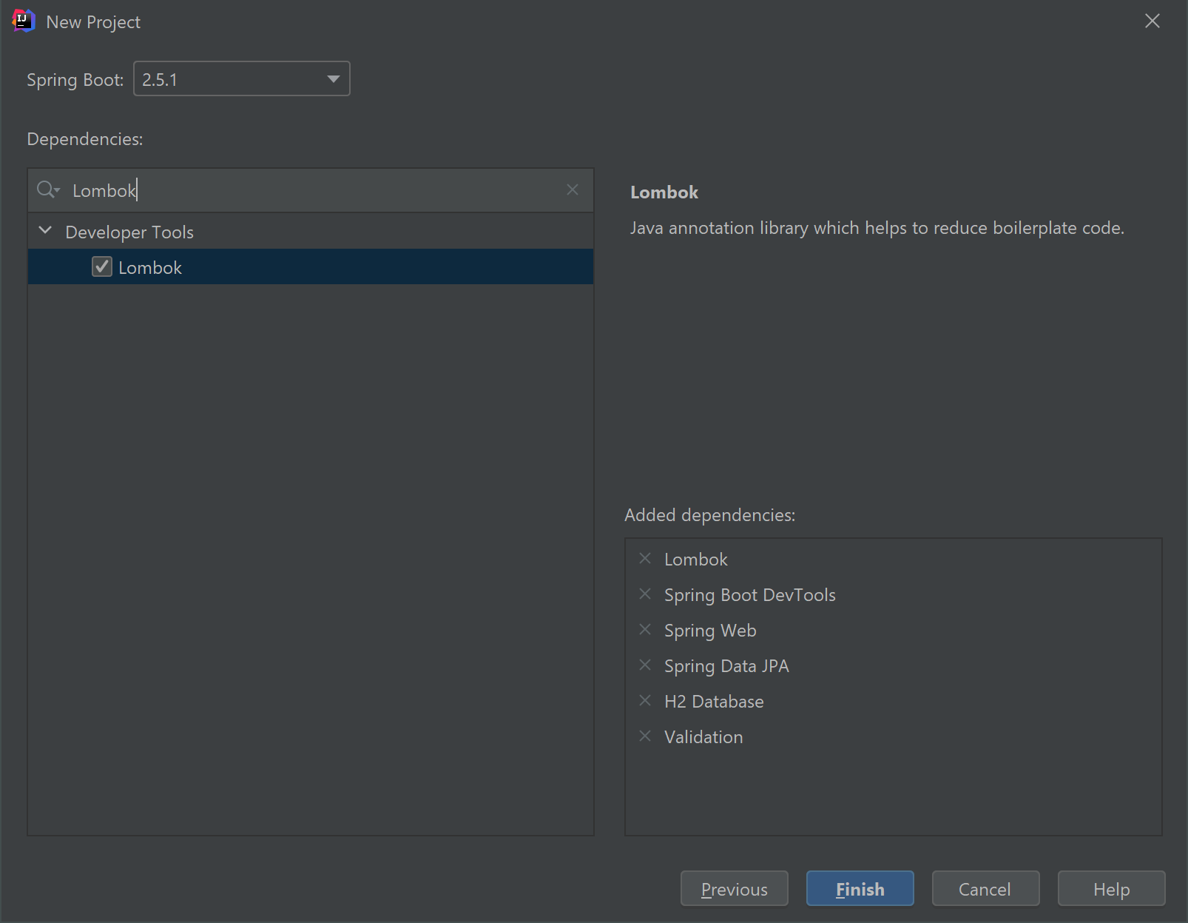Click the Finish button
The width and height of the screenshot is (1188, 923).
point(860,889)
